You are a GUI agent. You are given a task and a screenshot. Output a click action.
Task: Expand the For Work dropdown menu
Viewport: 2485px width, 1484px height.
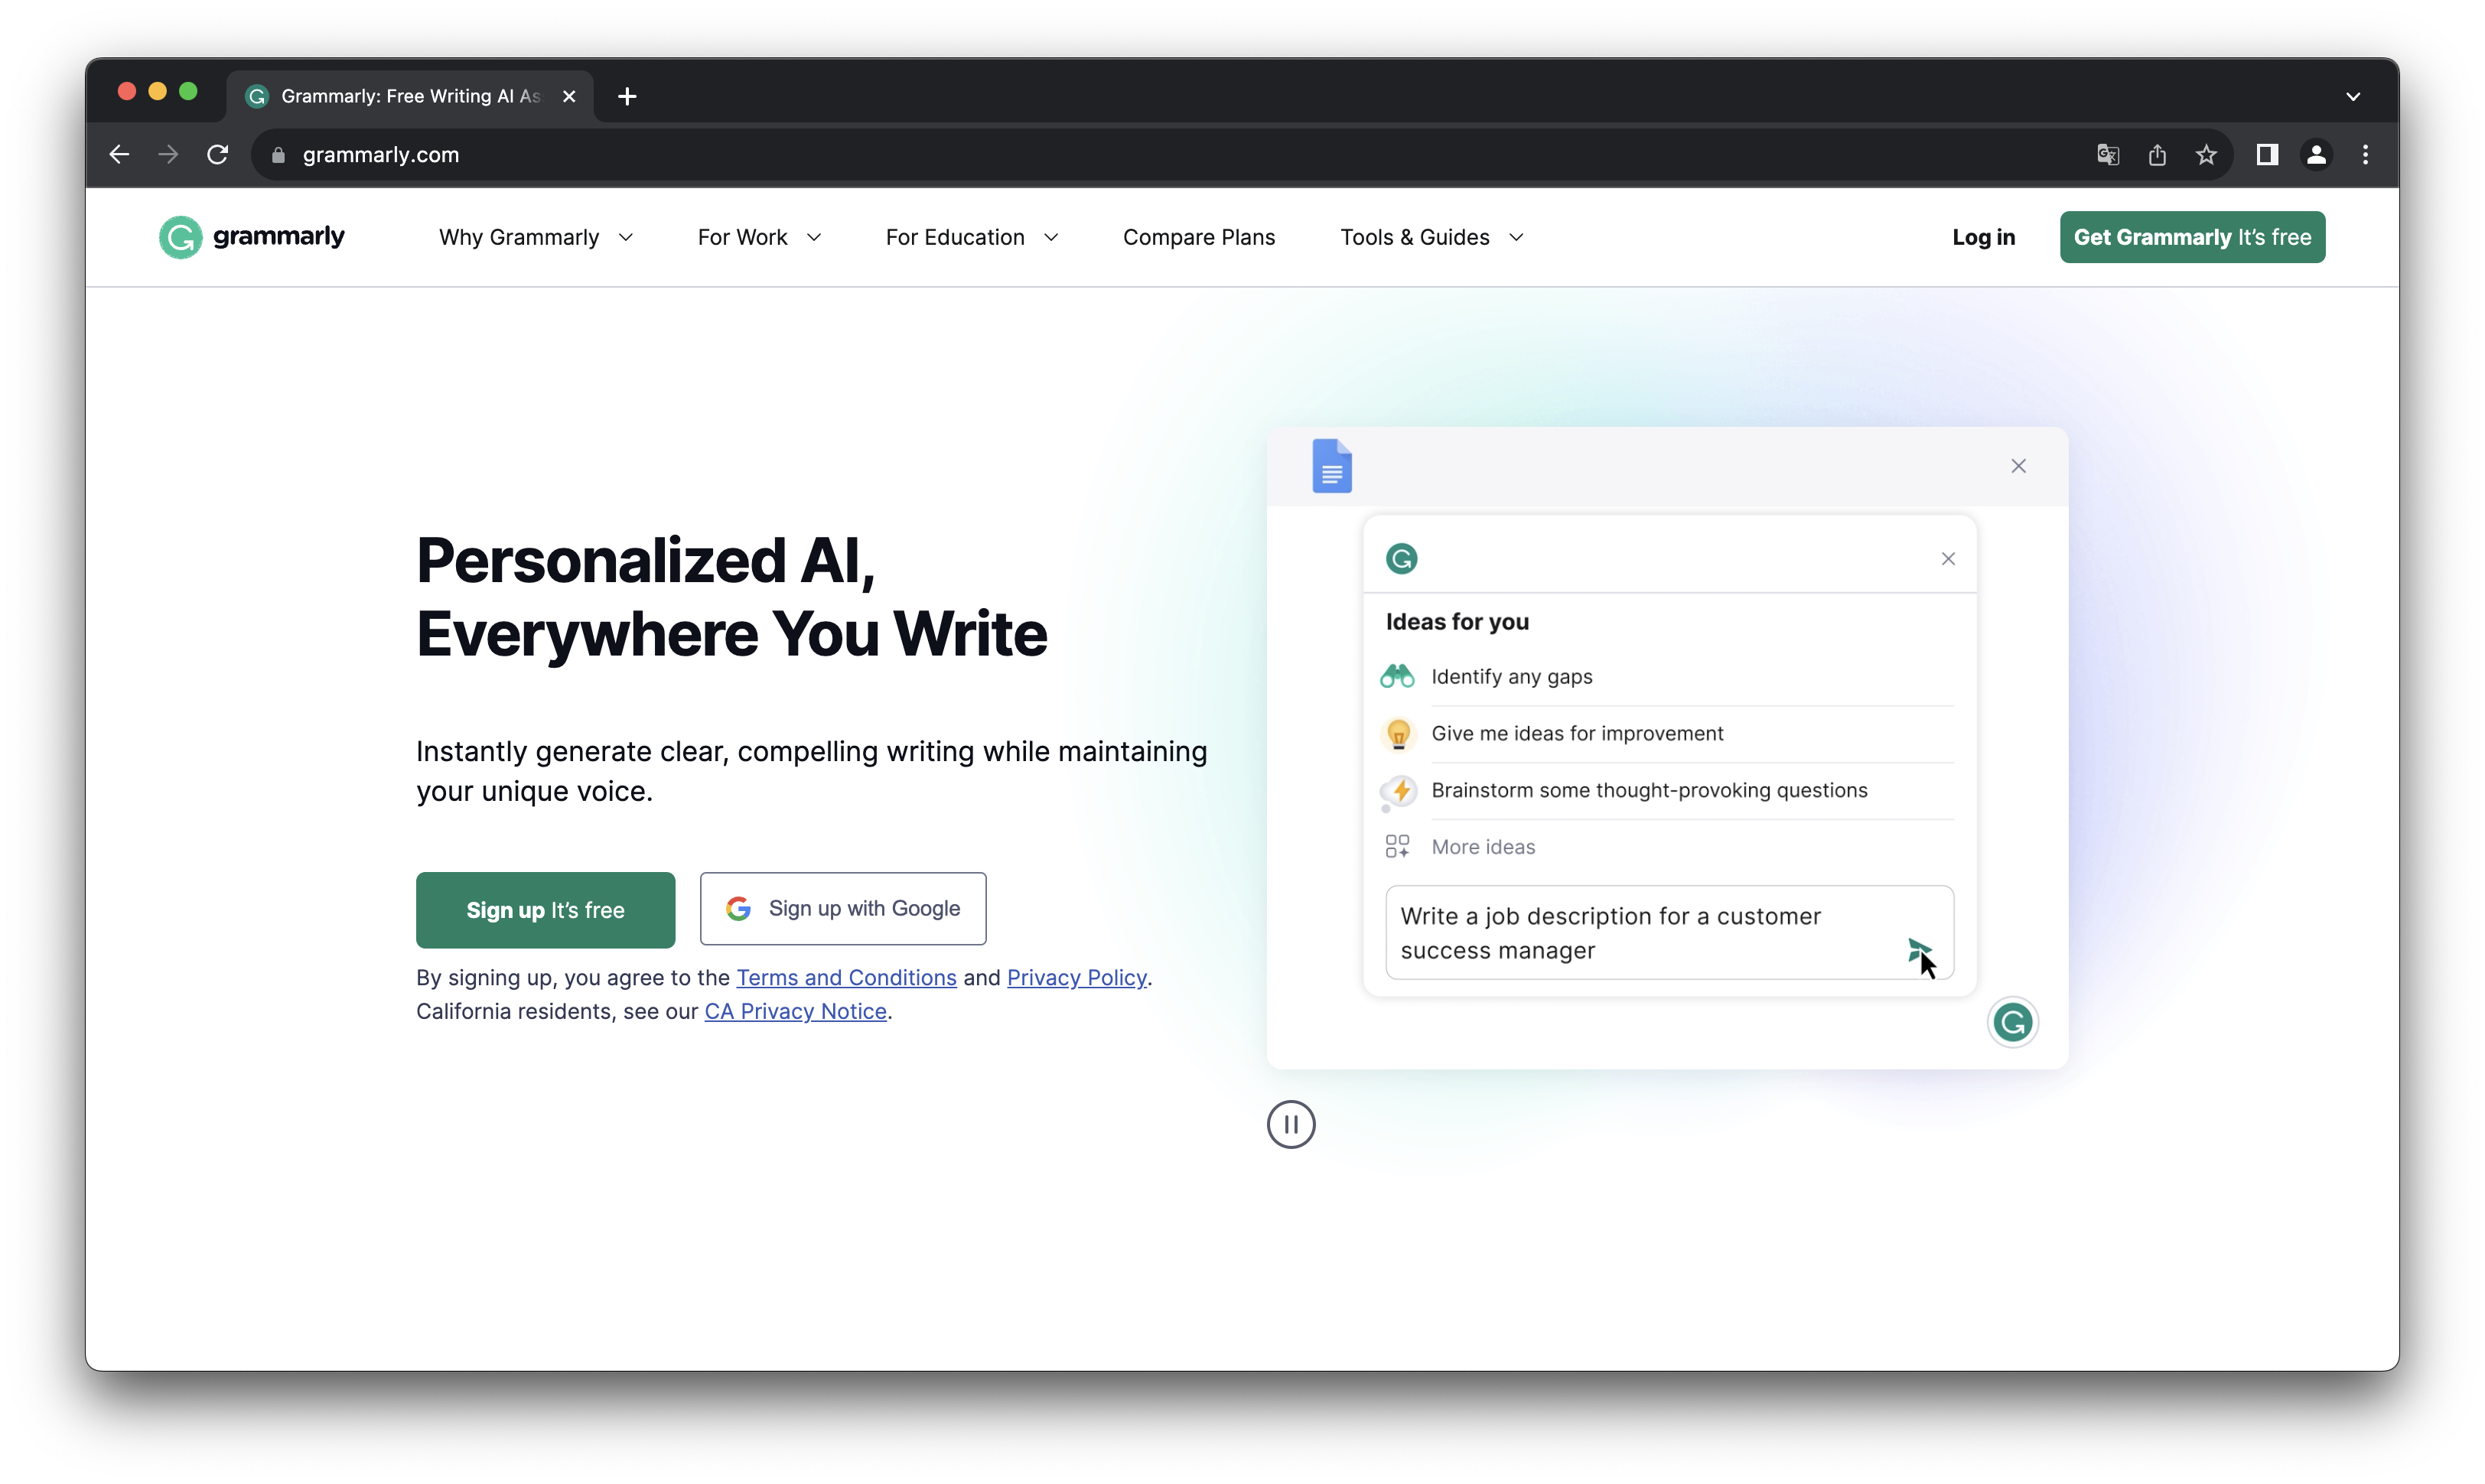click(760, 236)
